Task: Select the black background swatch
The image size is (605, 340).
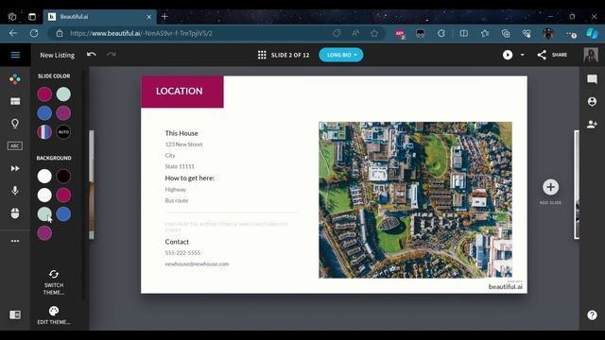Action: [x=63, y=177]
